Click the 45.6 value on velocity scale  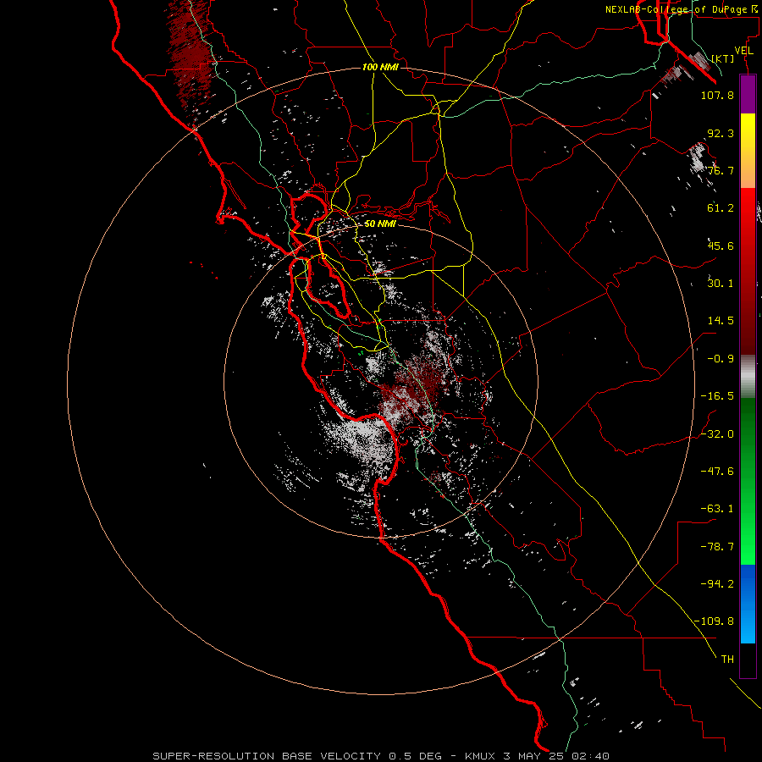tap(721, 246)
